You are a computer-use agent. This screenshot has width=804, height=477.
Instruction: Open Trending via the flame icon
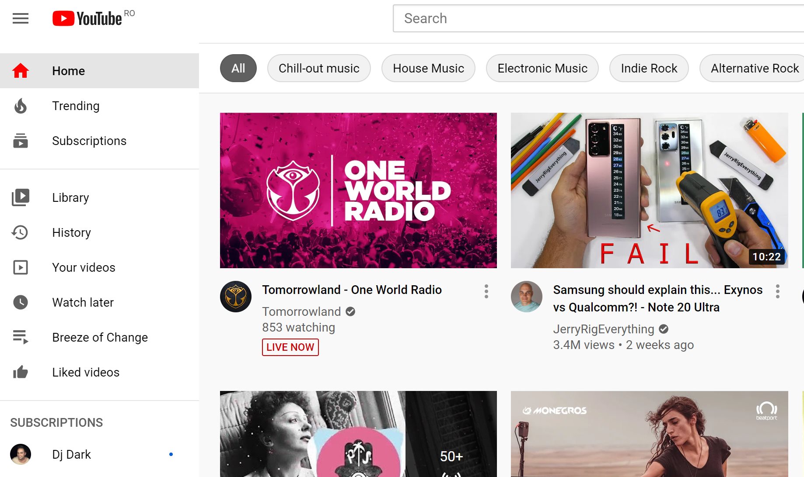[x=20, y=106]
